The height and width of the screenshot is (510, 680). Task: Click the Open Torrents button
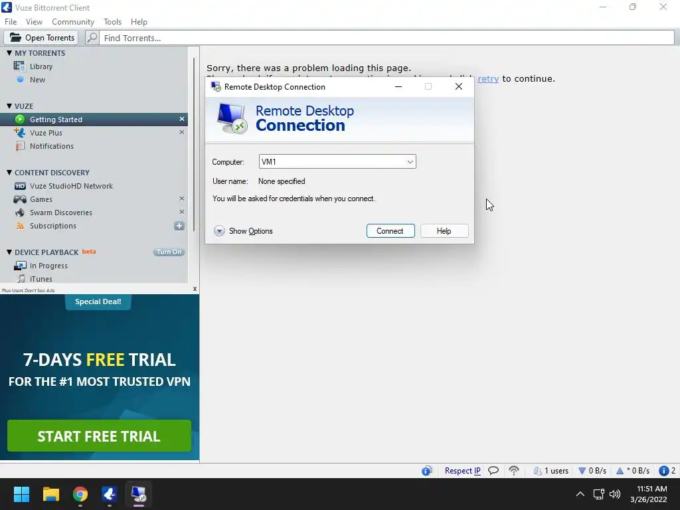[x=41, y=38]
